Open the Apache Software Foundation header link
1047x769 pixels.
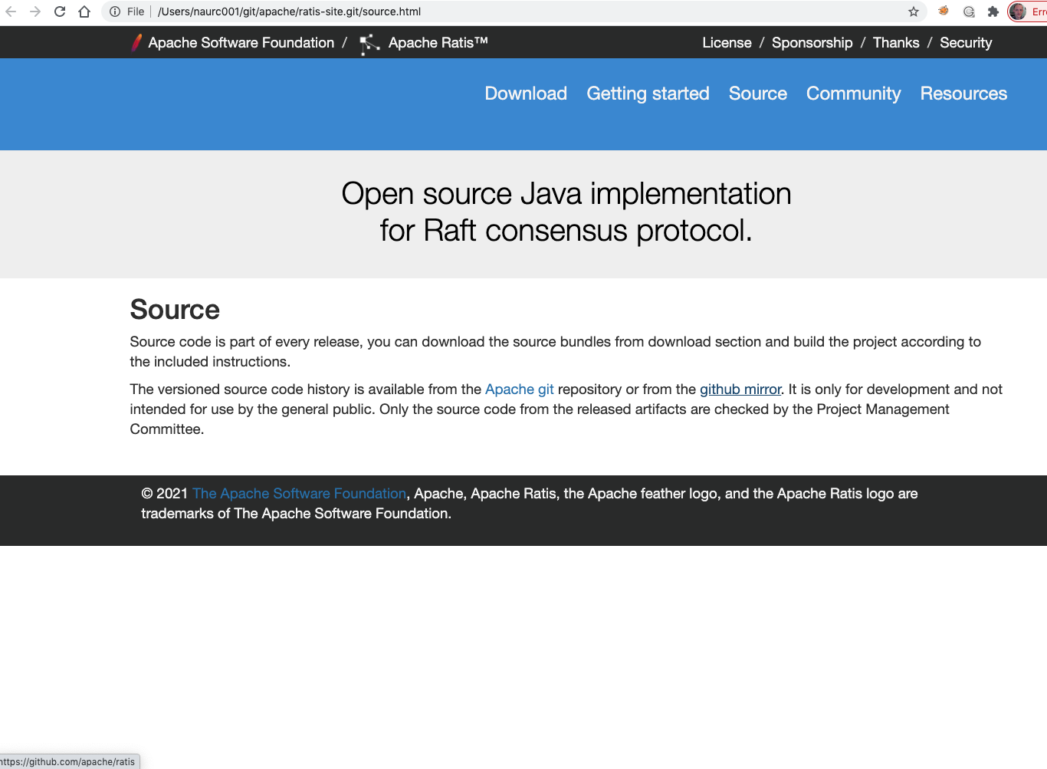click(241, 43)
